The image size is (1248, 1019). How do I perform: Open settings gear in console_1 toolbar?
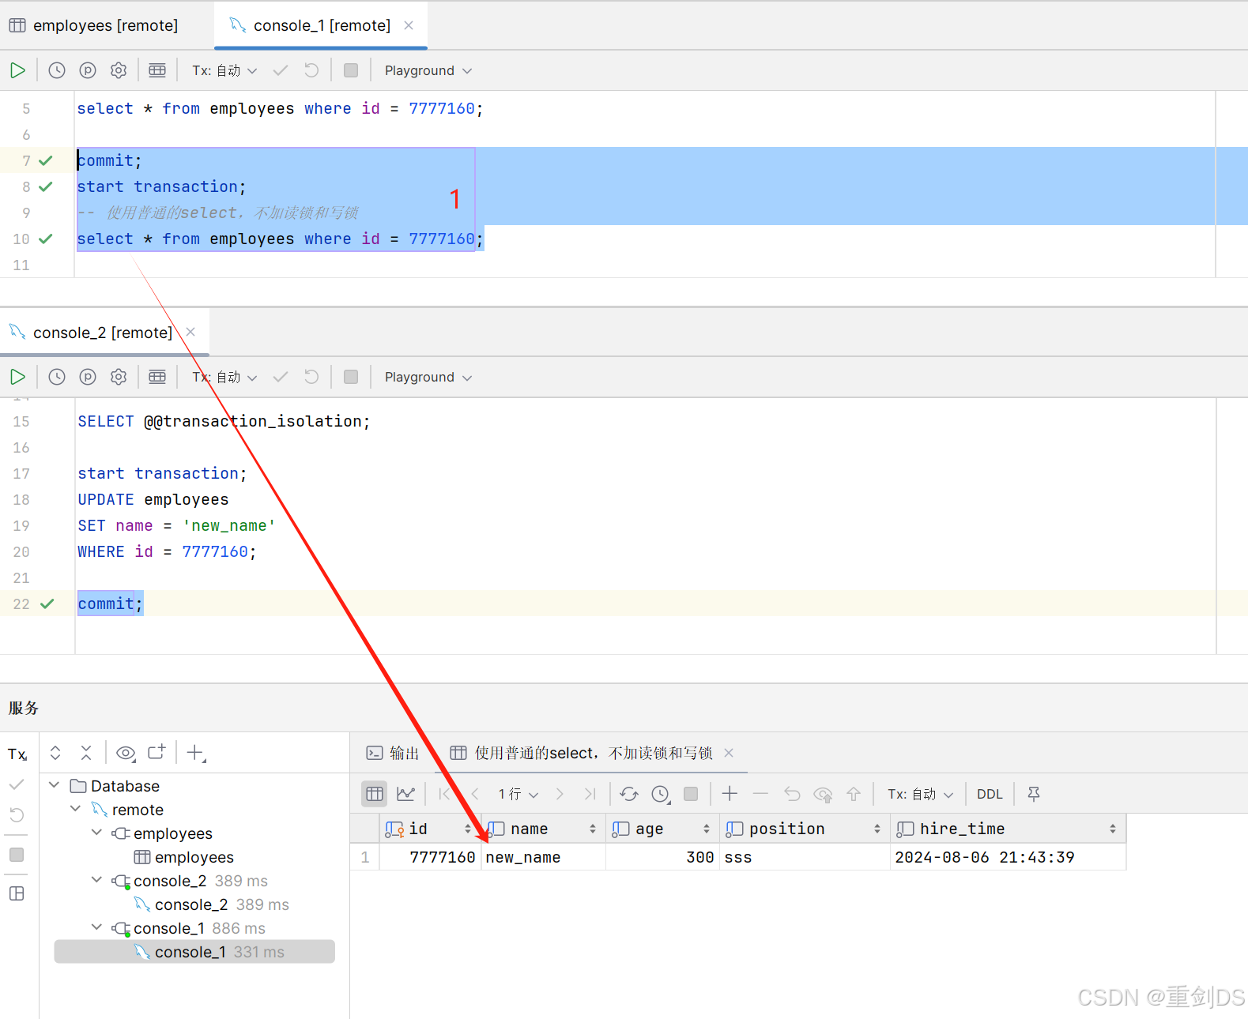119,70
